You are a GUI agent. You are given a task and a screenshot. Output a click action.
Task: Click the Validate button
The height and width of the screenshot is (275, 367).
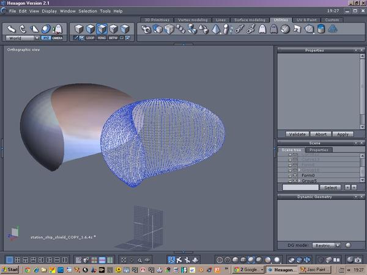297,134
